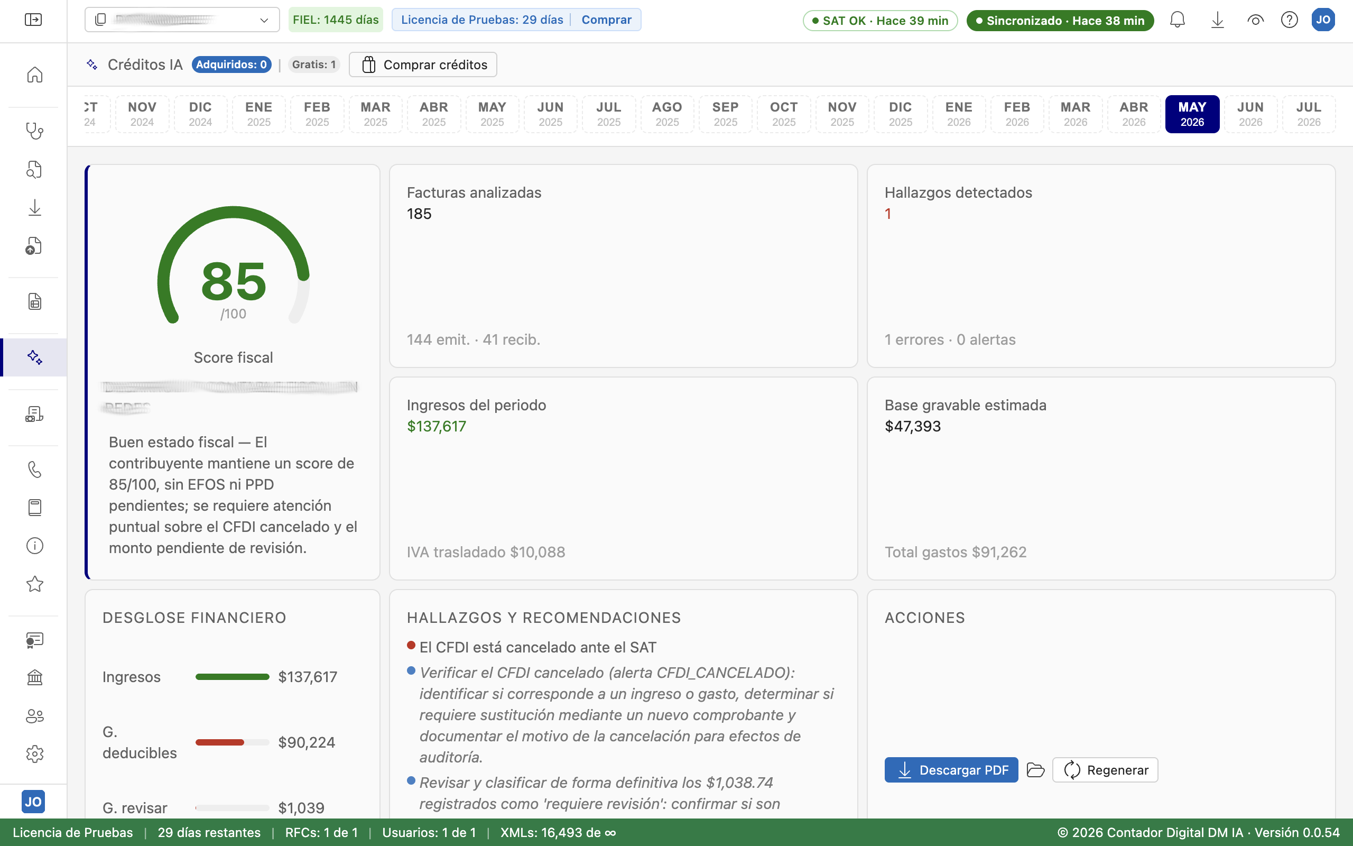This screenshot has width=1353, height=846.
Task: Select the ENE 2025 period tab
Action: coord(259,114)
